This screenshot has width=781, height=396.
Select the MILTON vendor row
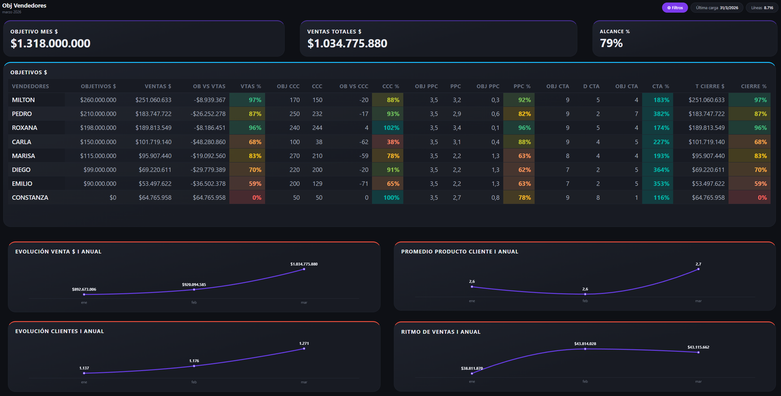point(389,100)
